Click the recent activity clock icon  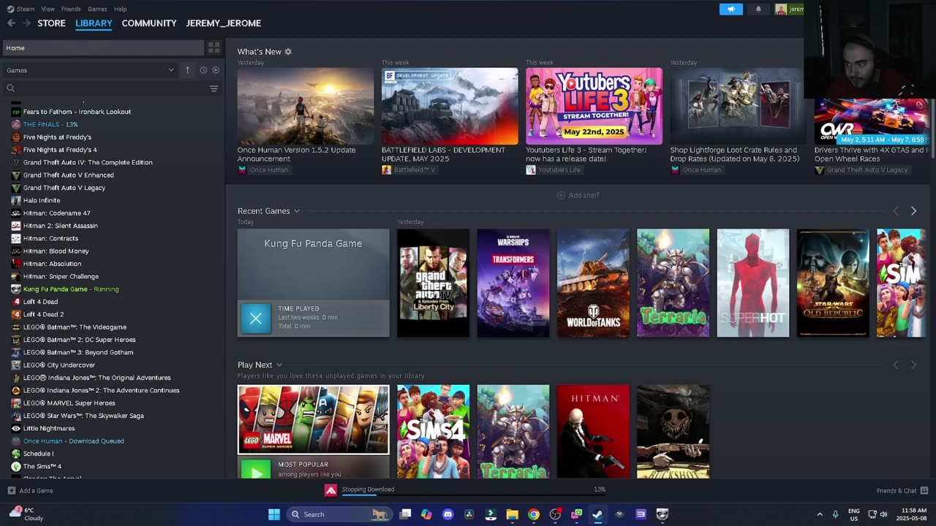[203, 70]
